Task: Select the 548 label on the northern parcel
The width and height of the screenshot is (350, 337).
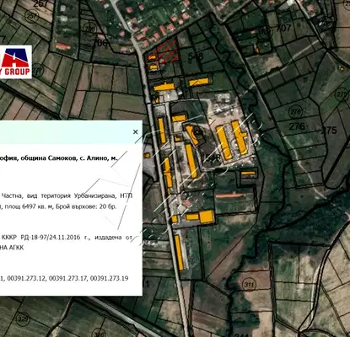Action: pos(196,56)
